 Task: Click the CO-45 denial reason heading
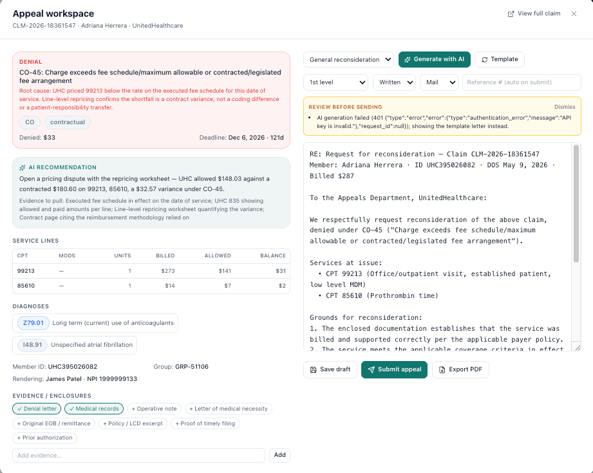pos(150,77)
